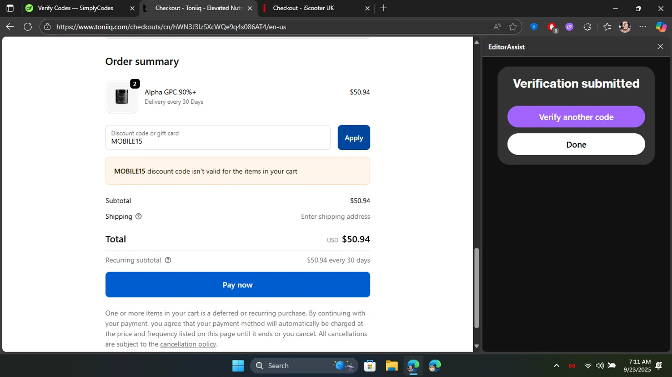Open the red ad-blocker extension icon
The width and height of the screenshot is (672, 377).
point(552,27)
